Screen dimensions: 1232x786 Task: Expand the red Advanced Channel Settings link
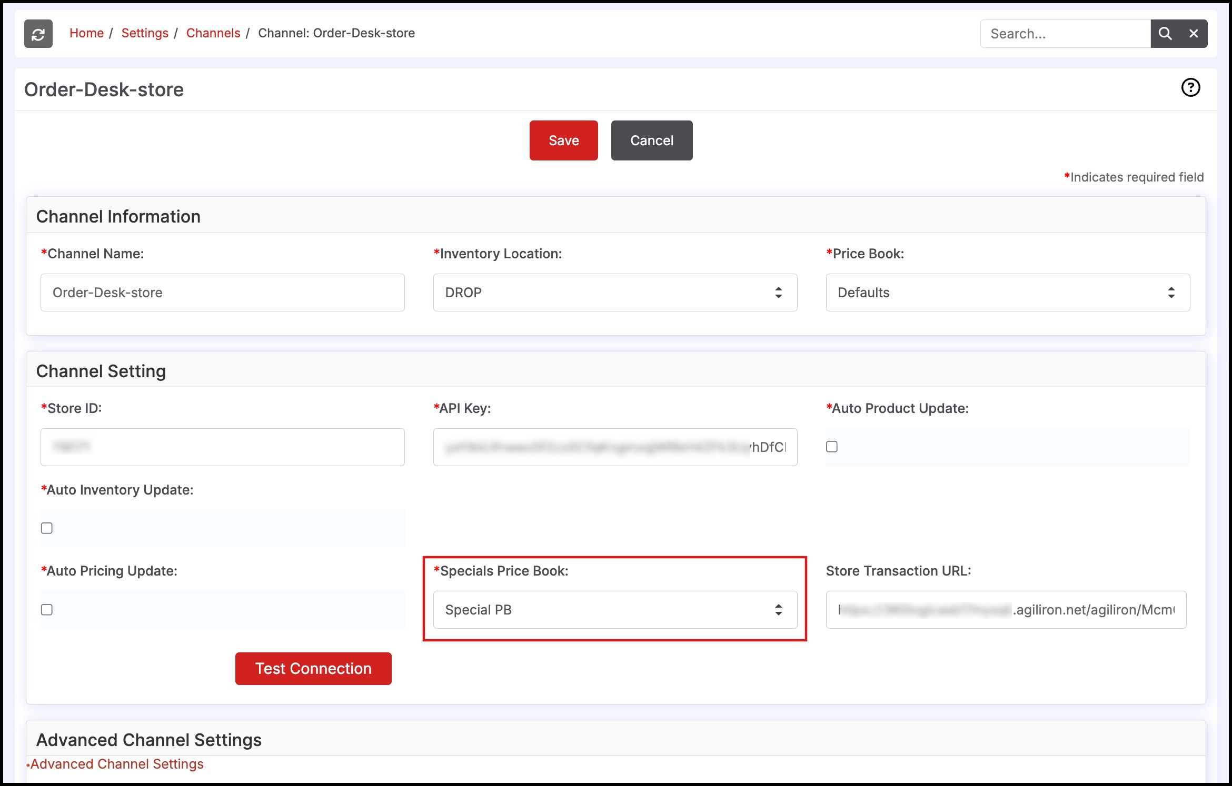pyautogui.click(x=117, y=764)
